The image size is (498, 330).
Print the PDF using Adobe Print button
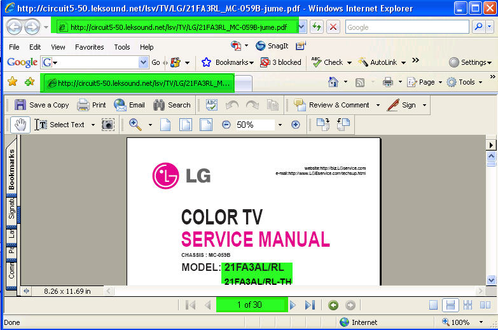pyautogui.click(x=92, y=105)
